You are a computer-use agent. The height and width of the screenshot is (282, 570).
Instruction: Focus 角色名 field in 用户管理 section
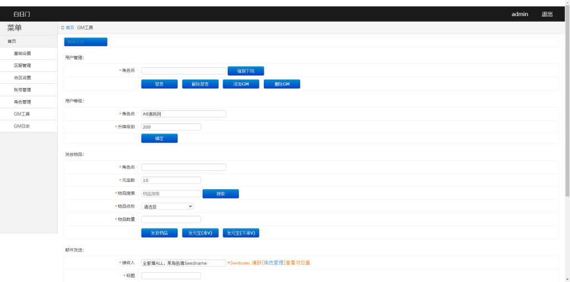184,71
